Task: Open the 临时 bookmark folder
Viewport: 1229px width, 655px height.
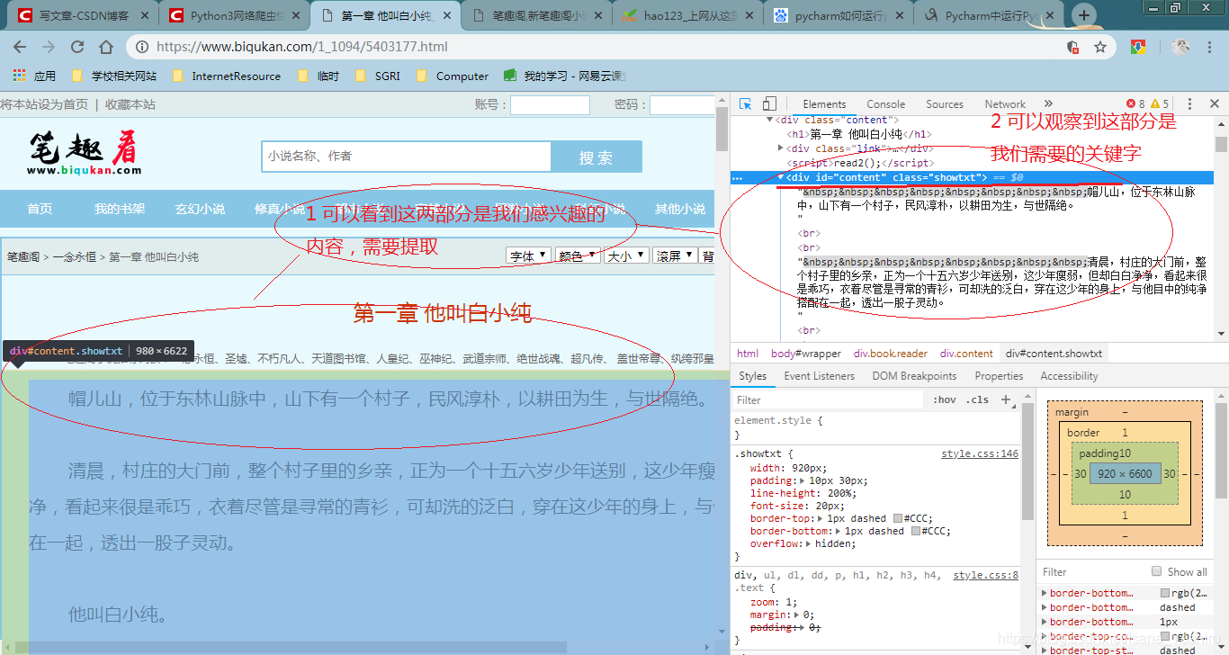Action: 318,76
